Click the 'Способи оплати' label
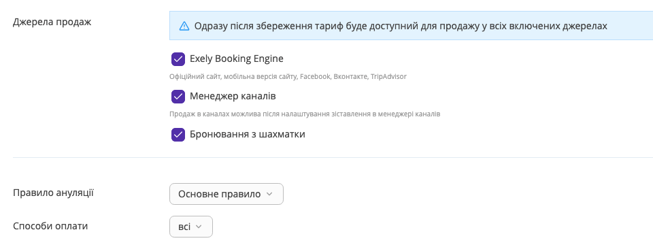This screenshot has width=653, height=245. click(x=50, y=226)
